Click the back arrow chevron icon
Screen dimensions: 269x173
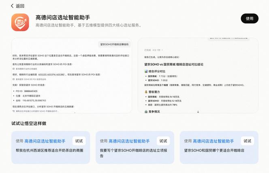pyautogui.click(x=12, y=6)
